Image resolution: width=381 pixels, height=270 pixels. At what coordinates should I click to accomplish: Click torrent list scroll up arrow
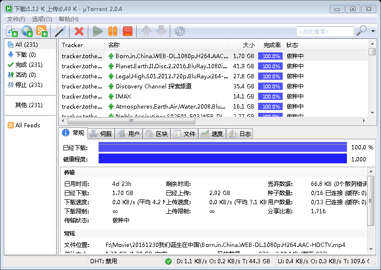pos(372,44)
